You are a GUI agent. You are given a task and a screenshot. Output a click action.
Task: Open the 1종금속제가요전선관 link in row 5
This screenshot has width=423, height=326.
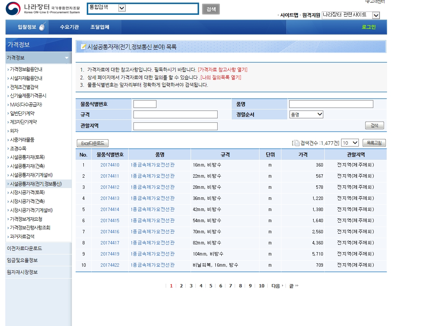(x=153, y=210)
